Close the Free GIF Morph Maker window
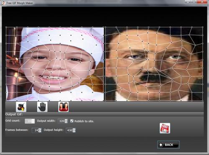 pyautogui.click(x=202, y=2)
